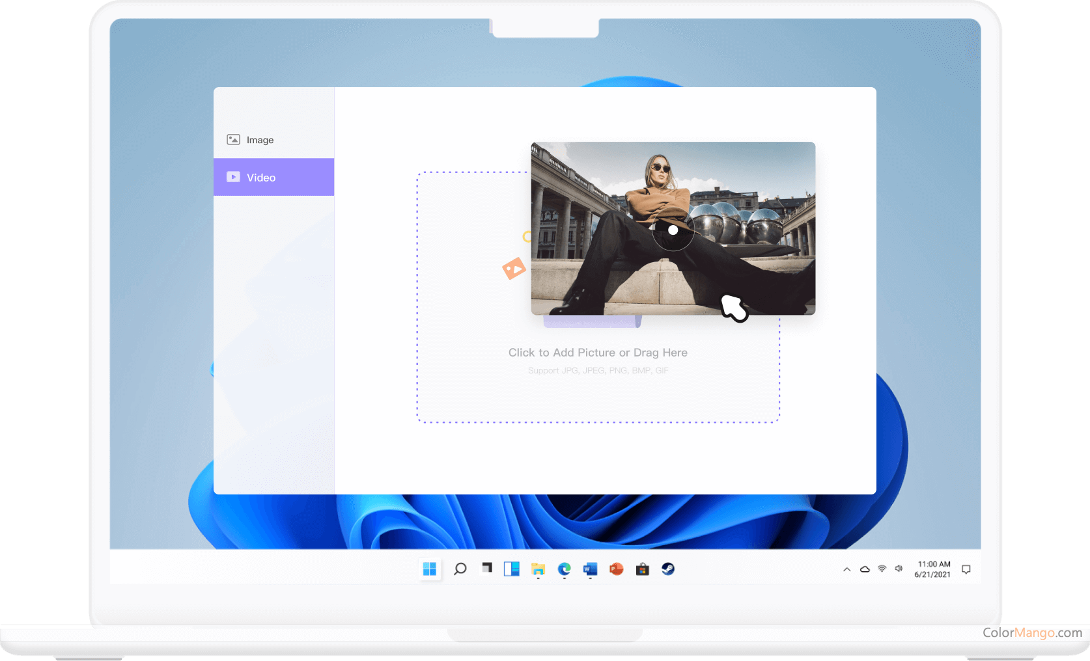This screenshot has width=1090, height=661.
Task: Switch to the Video tab
Action: [x=273, y=177]
